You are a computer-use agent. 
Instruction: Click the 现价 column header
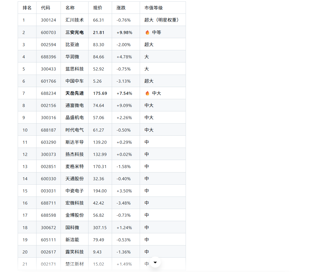tap(98, 8)
